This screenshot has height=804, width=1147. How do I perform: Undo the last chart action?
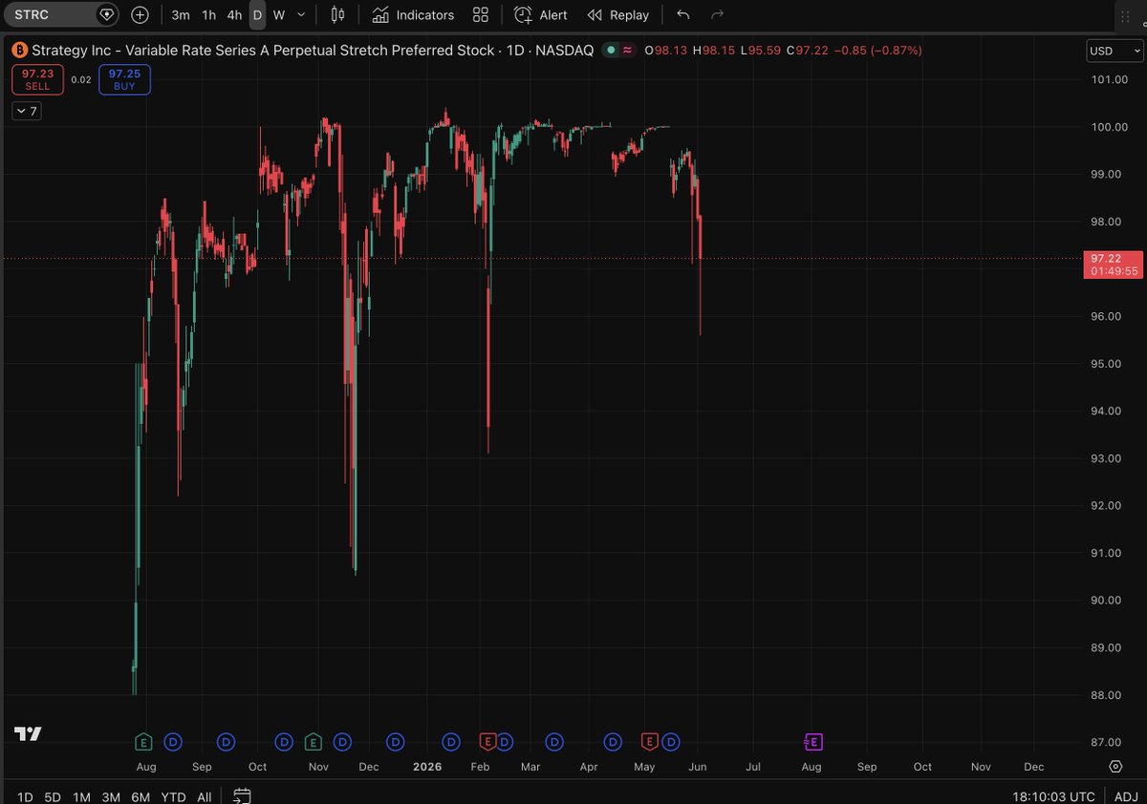coord(682,15)
